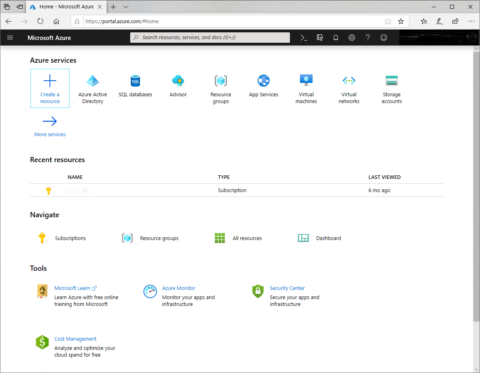The height and width of the screenshot is (373, 480).
Task: Show tab previews chevron next to new tab
Action: click(126, 7)
